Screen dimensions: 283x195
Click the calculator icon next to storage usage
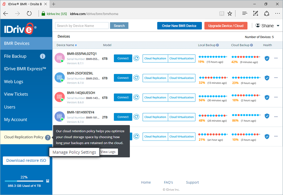click(x=48, y=181)
